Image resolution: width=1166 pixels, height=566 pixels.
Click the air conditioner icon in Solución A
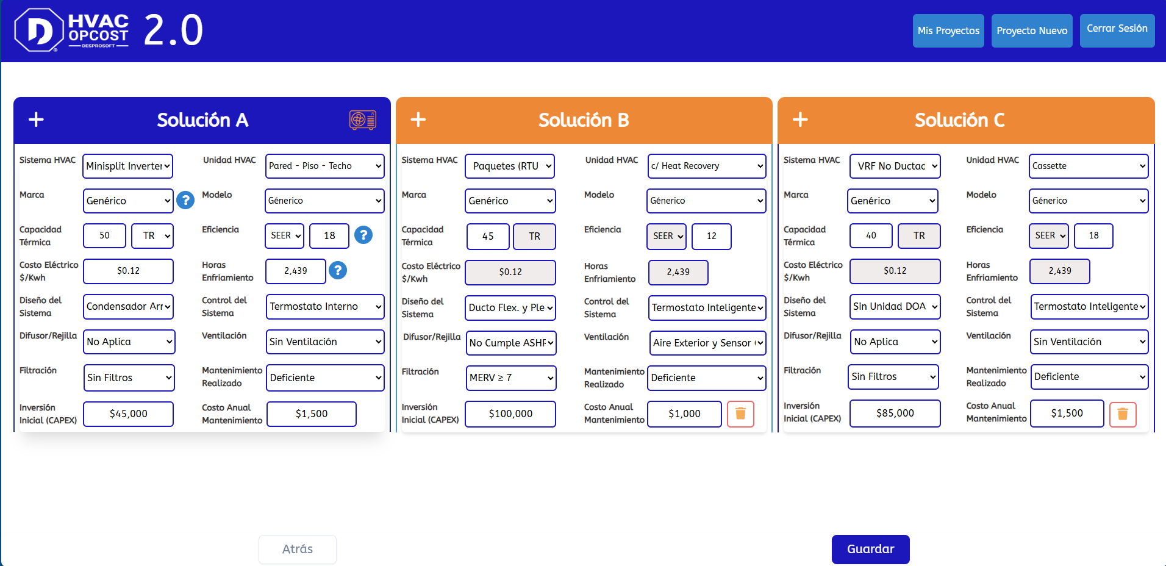click(x=362, y=120)
